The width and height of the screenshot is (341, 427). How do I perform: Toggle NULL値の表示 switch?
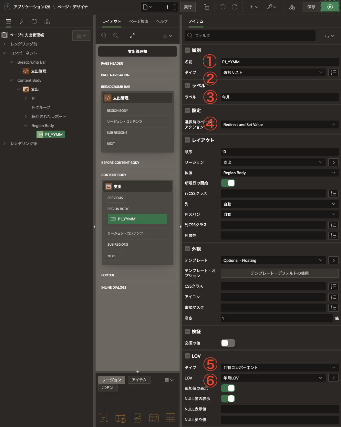click(228, 399)
